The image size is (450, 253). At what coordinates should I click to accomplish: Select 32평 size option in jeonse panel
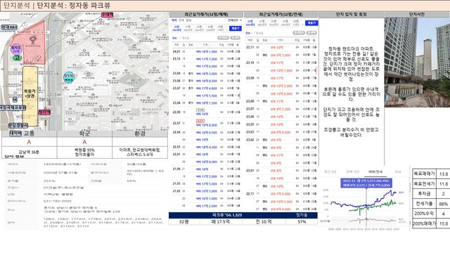tap(250, 23)
